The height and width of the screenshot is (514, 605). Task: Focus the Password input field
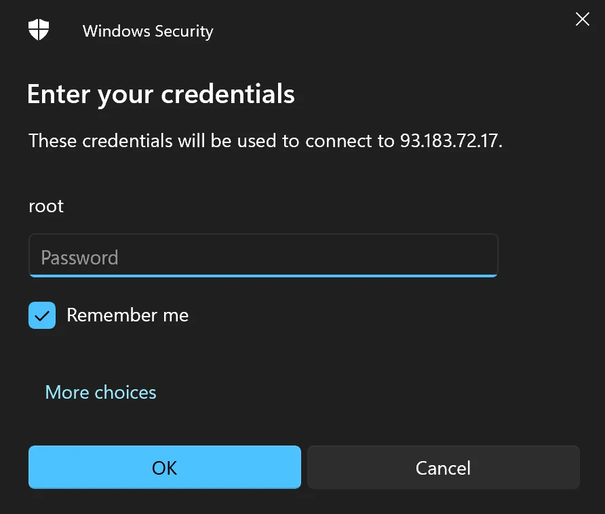pos(263,257)
